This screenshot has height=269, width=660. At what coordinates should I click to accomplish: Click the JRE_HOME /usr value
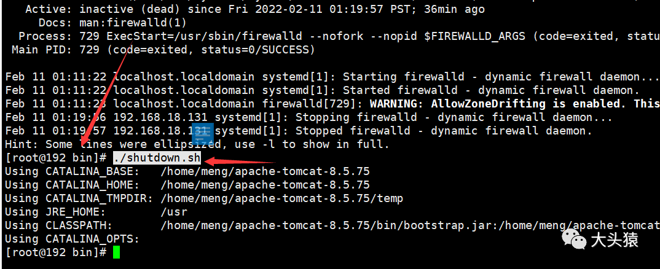coord(174,212)
